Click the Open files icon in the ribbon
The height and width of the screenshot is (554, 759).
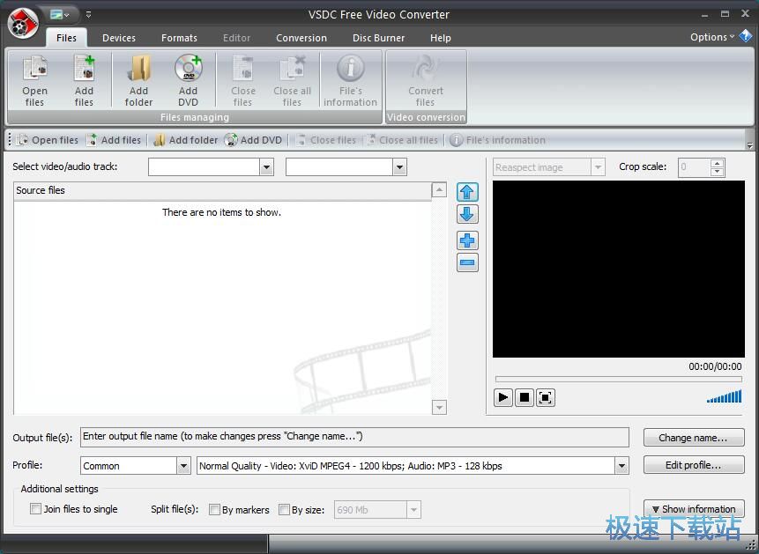coord(34,79)
